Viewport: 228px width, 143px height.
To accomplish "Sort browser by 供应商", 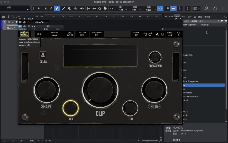I will click(194, 21).
